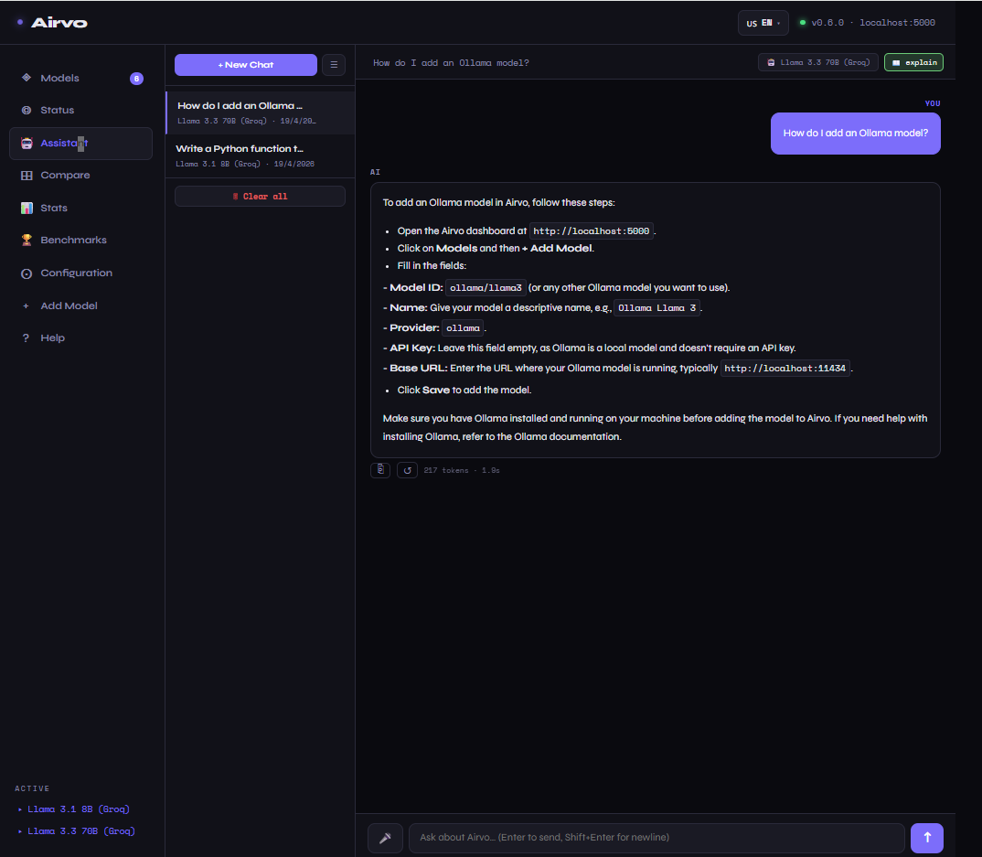Toggle the chat list hamburger button
This screenshot has height=857, width=982.
334,65
